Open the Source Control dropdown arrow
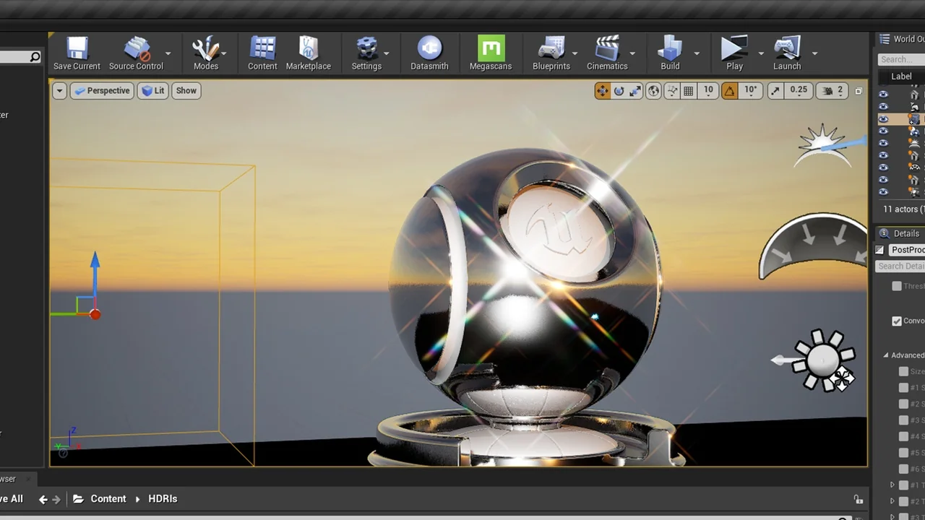Screen dimensions: 925x520 click(x=168, y=53)
